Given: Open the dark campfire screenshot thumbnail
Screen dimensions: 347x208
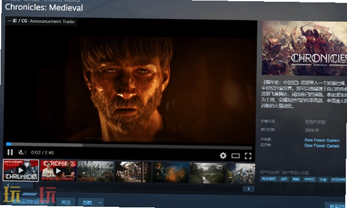Looking at the screenshot, I should [x=171, y=172].
